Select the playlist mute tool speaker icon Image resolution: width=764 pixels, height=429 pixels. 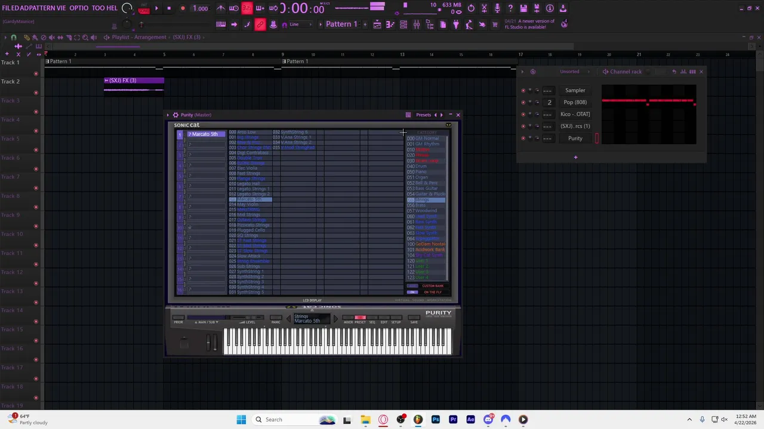click(x=52, y=38)
